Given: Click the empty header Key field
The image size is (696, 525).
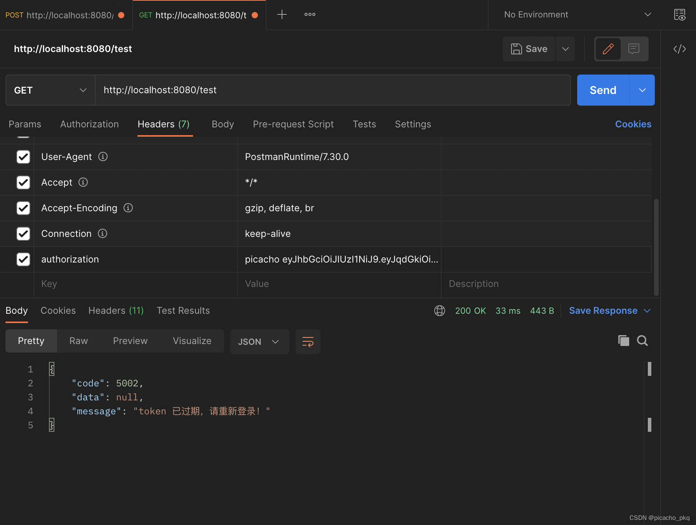Looking at the screenshot, I should 136,284.
